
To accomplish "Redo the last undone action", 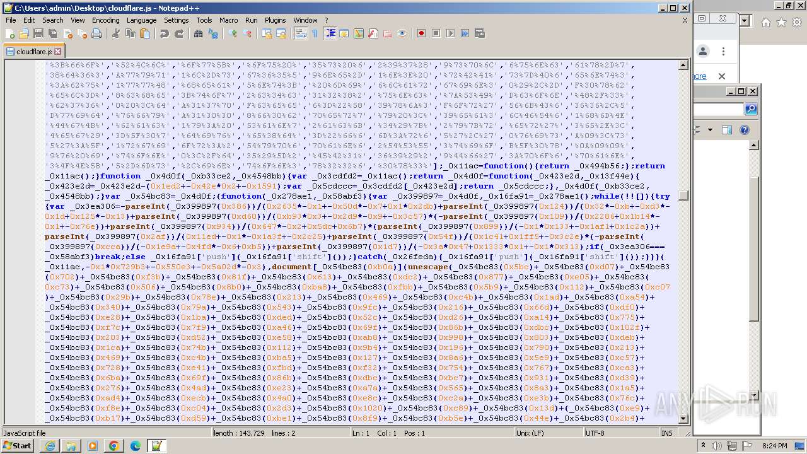I will [x=179, y=33].
